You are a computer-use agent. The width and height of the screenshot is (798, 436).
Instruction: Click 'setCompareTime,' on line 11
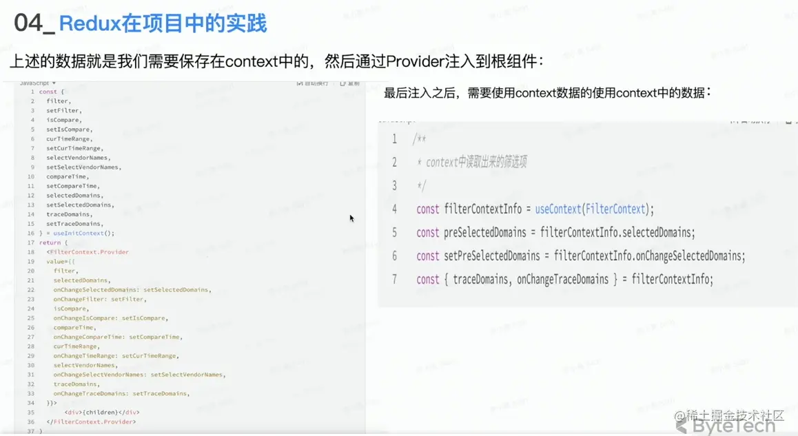tap(73, 186)
